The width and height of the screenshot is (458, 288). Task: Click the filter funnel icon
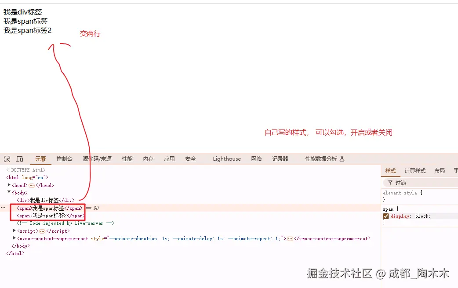coord(390,183)
